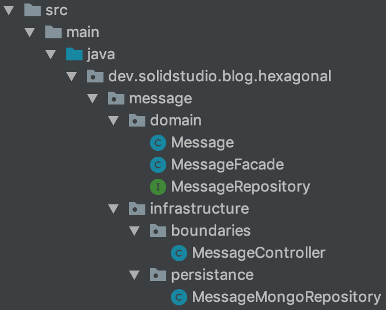
Task: Click the MessageController class icon
Action: click(x=179, y=253)
